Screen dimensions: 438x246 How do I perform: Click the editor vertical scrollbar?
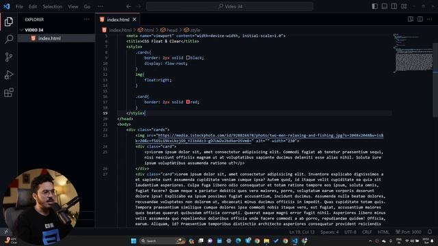click(x=435, y=80)
